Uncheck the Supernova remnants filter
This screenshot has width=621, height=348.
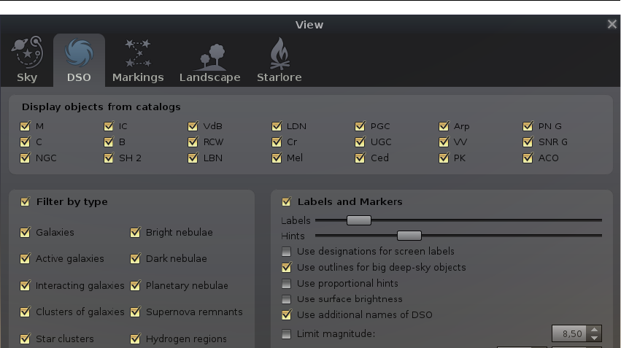[136, 312]
